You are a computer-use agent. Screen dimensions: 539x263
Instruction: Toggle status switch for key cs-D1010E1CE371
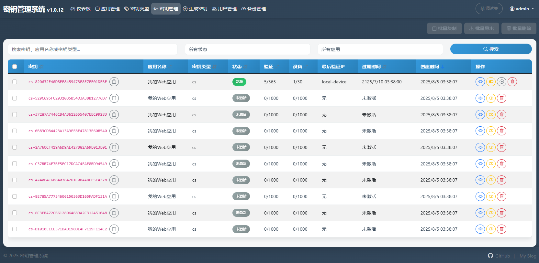click(491, 229)
